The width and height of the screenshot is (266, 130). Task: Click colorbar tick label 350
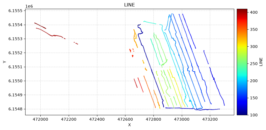253,30
